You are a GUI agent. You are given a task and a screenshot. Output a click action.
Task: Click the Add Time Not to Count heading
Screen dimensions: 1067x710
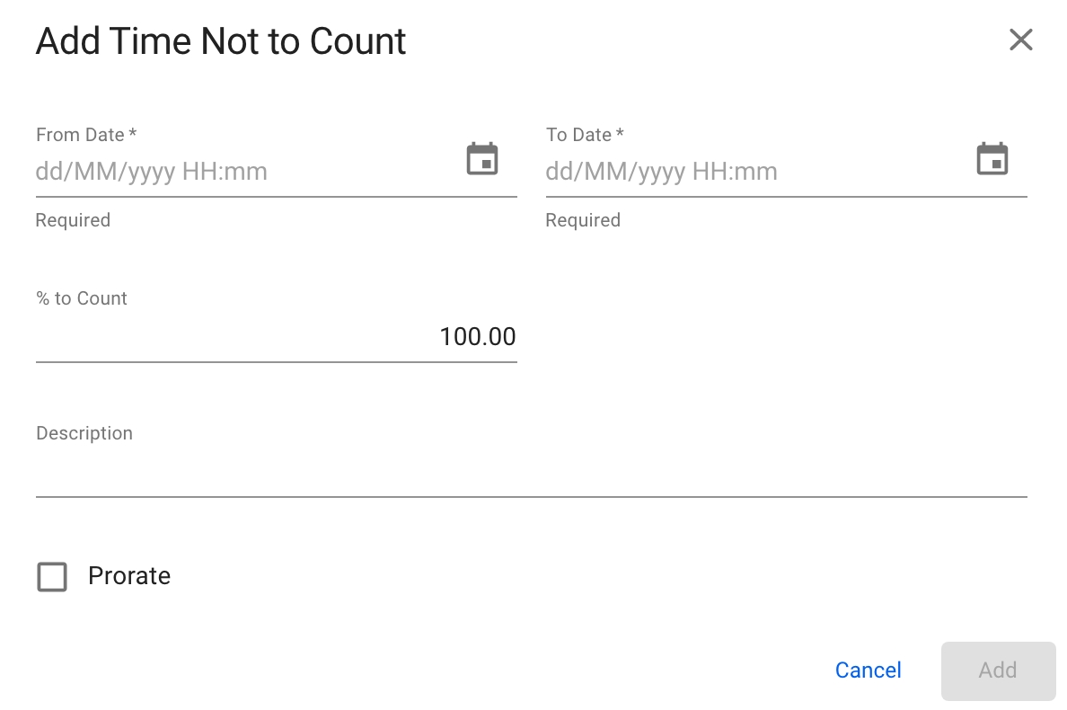tap(221, 41)
